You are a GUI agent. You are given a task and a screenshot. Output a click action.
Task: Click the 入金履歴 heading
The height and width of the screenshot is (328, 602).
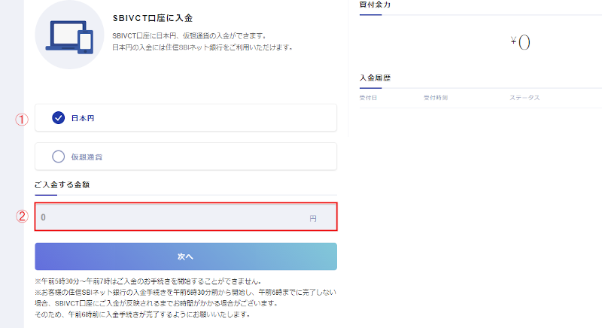pos(375,78)
